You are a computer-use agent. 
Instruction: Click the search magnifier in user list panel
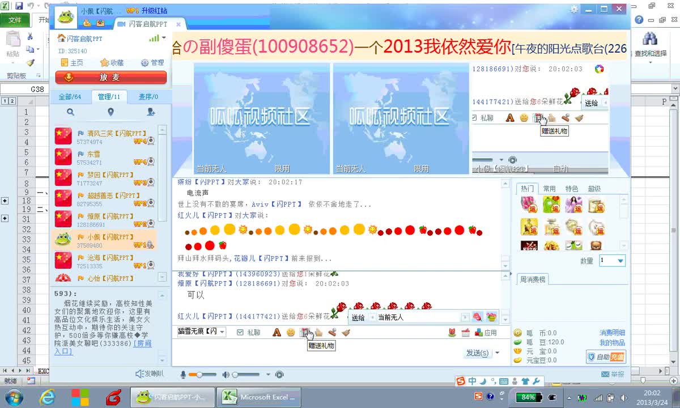(70, 112)
